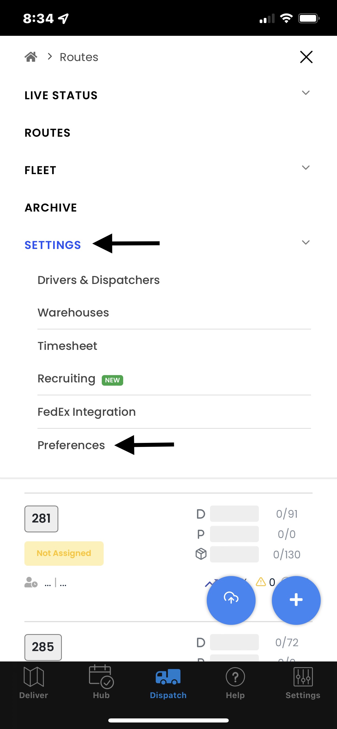Image resolution: width=337 pixels, height=729 pixels.
Task: Collapse the Settings section chevron
Action: click(x=306, y=242)
